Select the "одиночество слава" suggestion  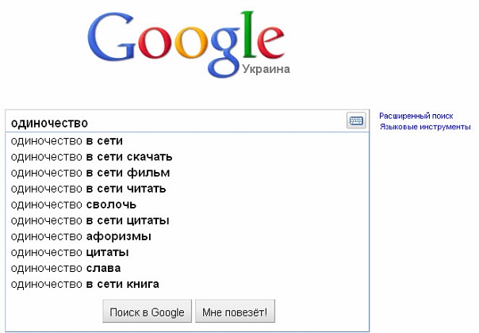point(66,268)
